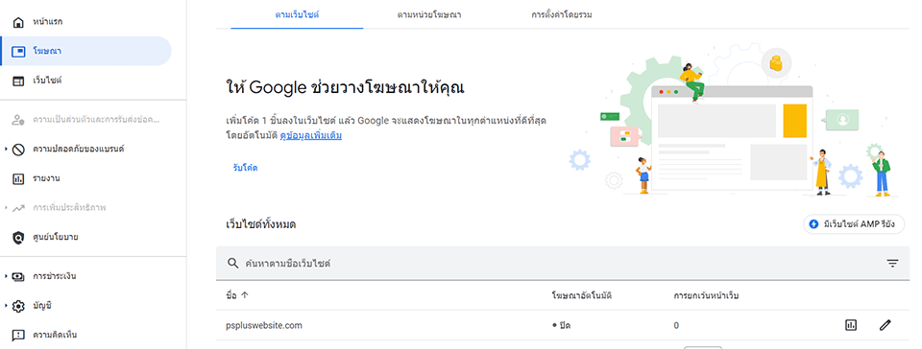The width and height of the screenshot is (922, 349).
Task: Click the รับโค้ด get code button
Action: (245, 168)
